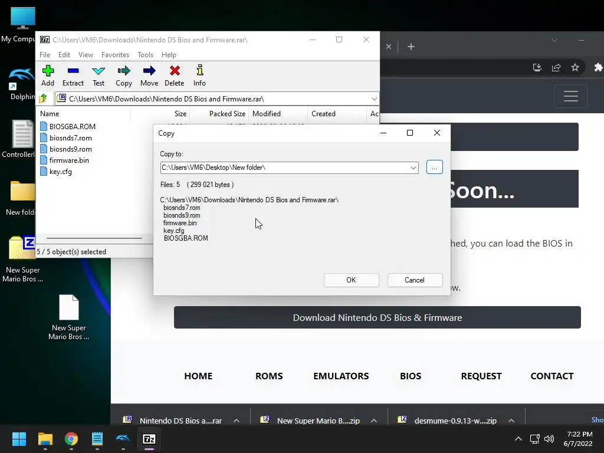604x453 pixels.
Task: Select the New Super Mario Bros zip desktop icon
Action: tap(22, 260)
